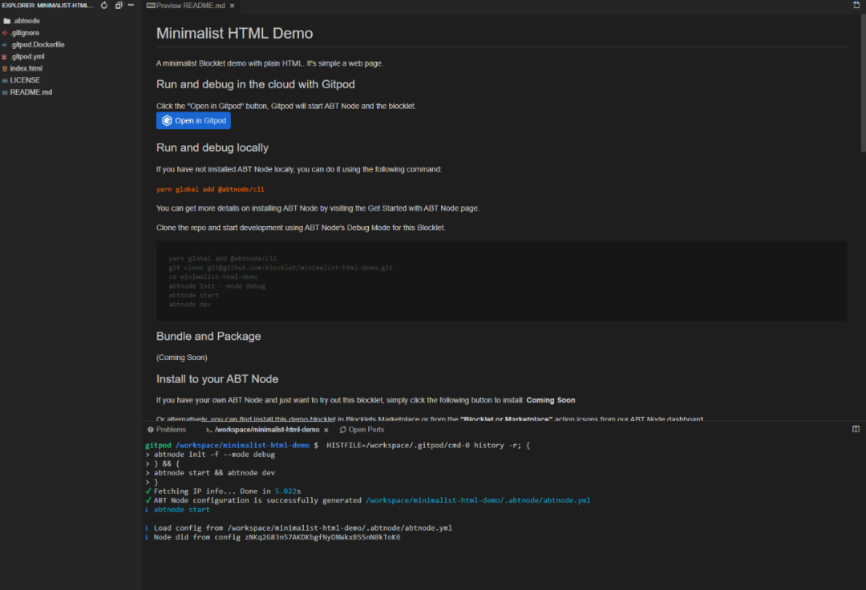
Task: Click the .gitignore git file icon
Action: [x=5, y=33]
